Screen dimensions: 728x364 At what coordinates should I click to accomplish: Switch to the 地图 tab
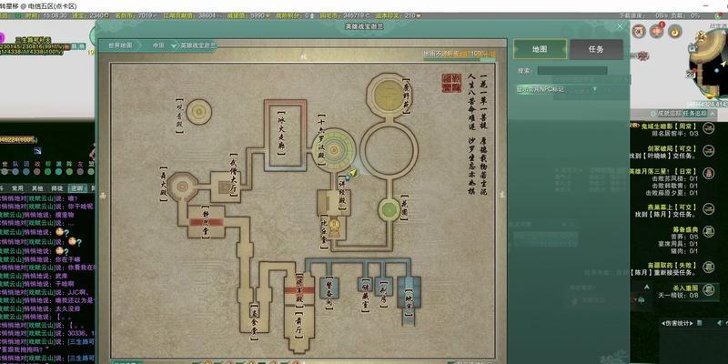coord(540,49)
